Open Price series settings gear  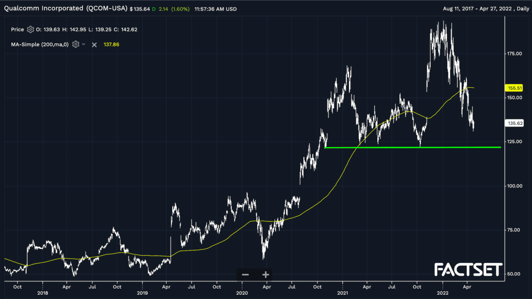[30, 29]
